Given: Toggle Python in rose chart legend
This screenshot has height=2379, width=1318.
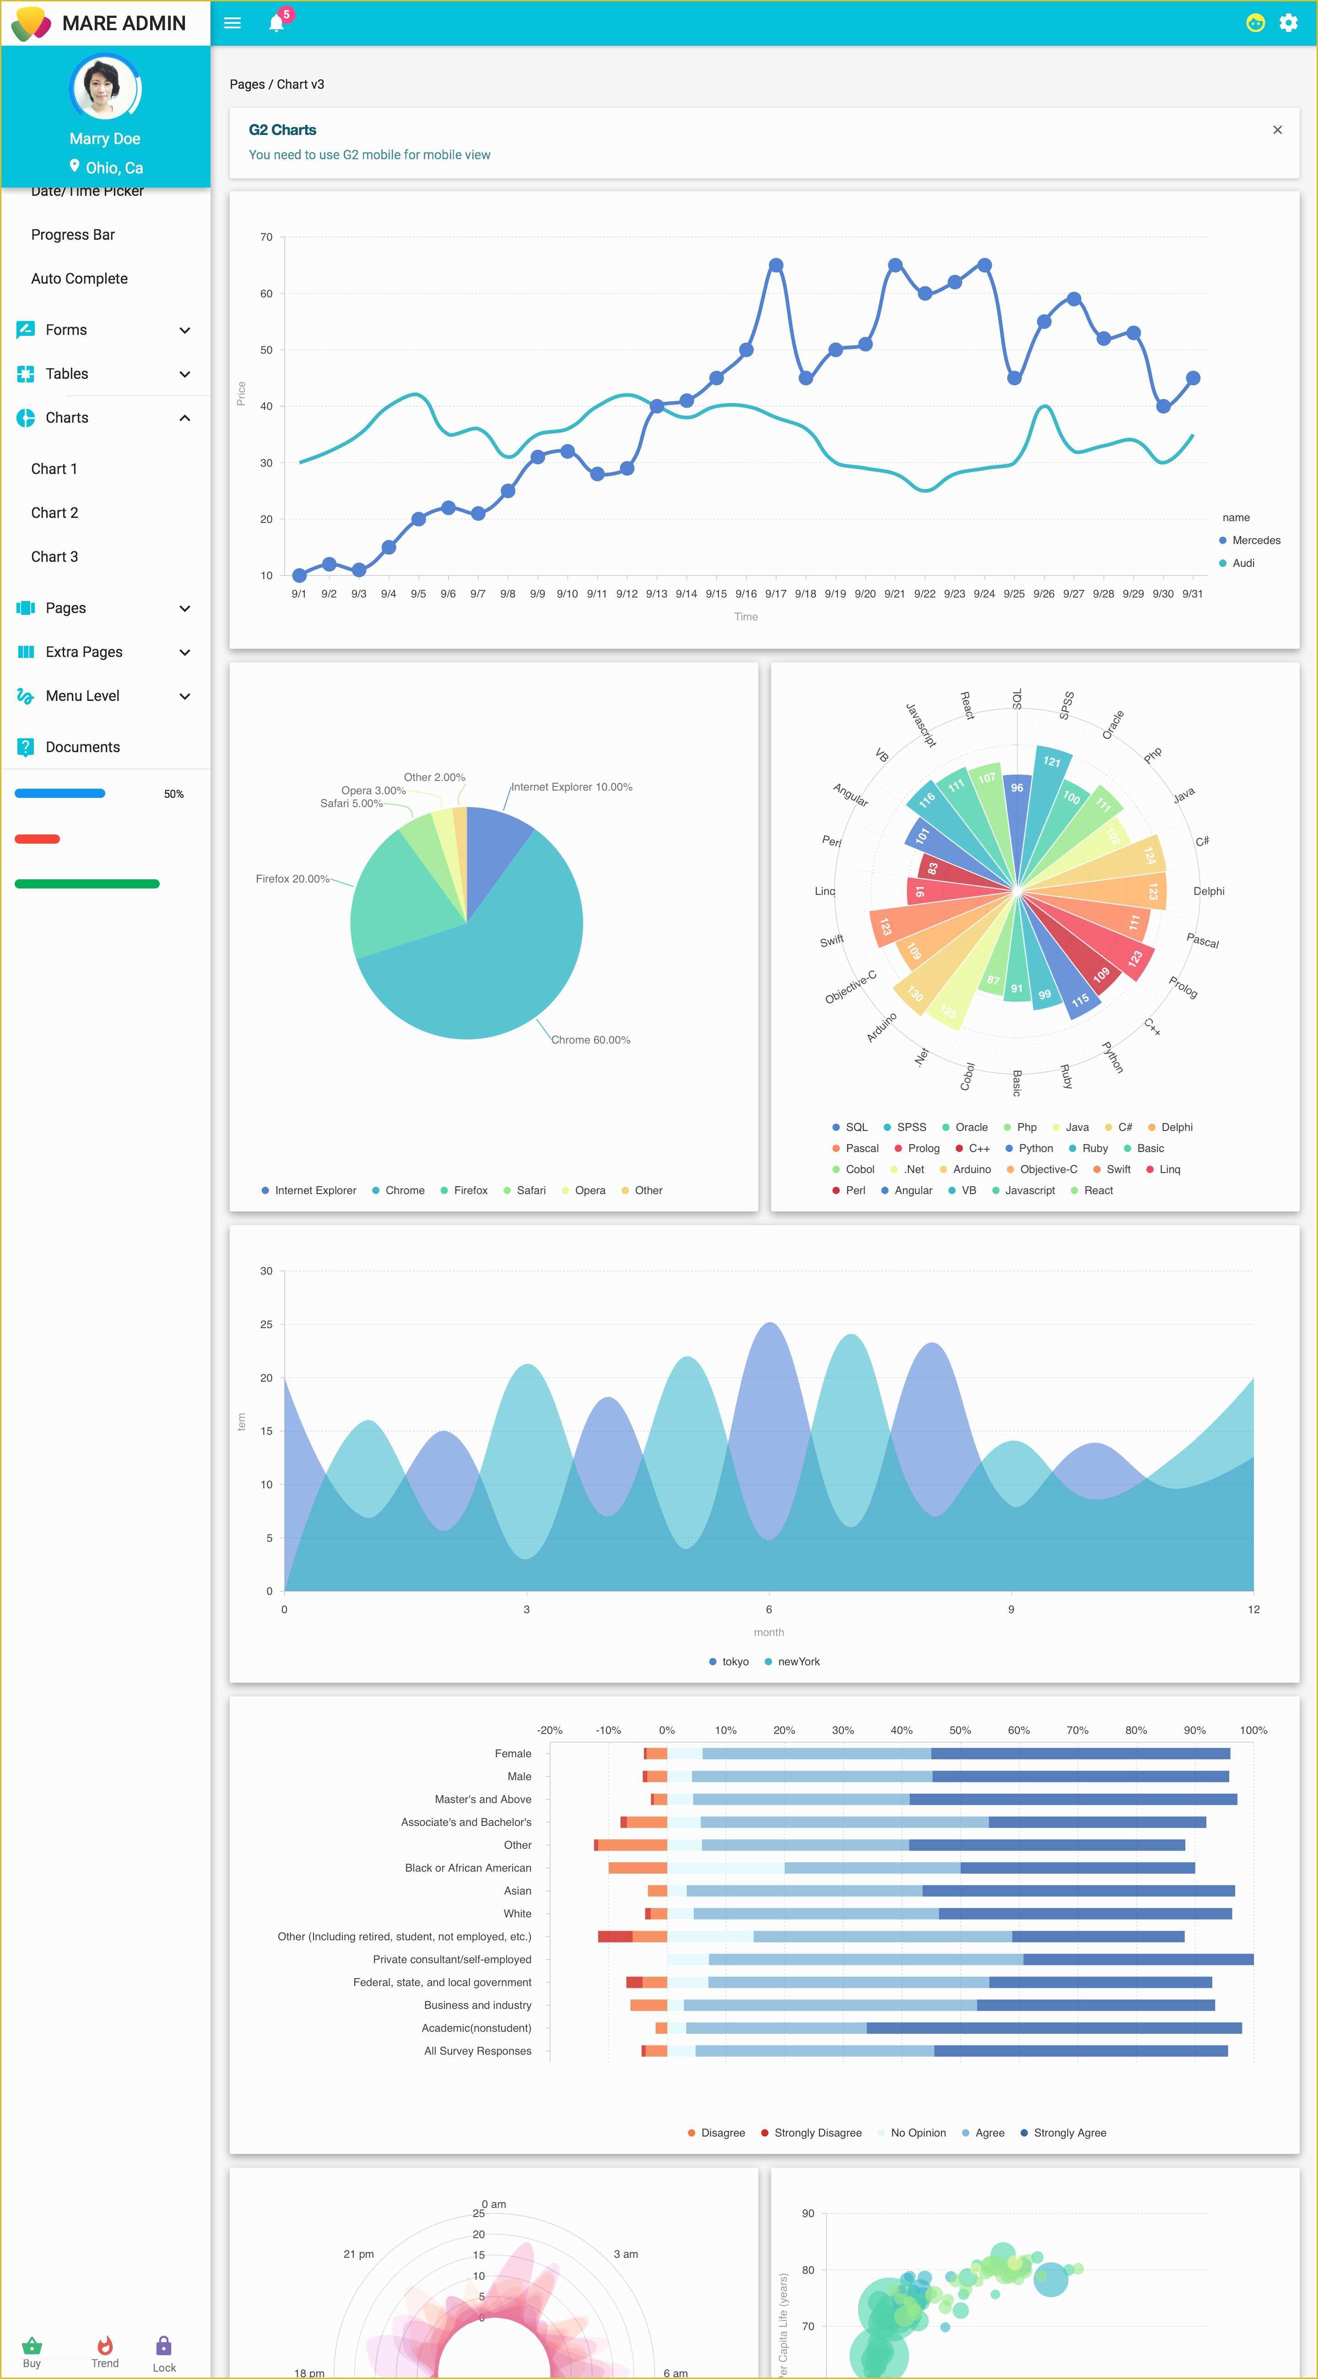Looking at the screenshot, I should tap(1029, 1149).
